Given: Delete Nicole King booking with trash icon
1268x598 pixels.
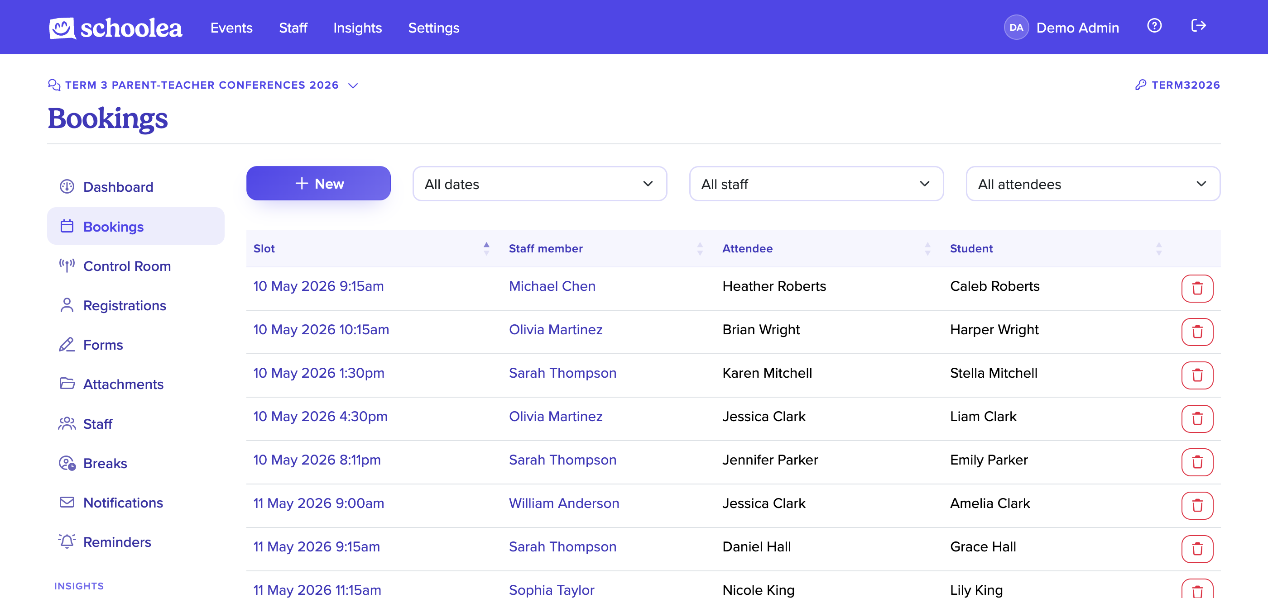Looking at the screenshot, I should tap(1197, 589).
